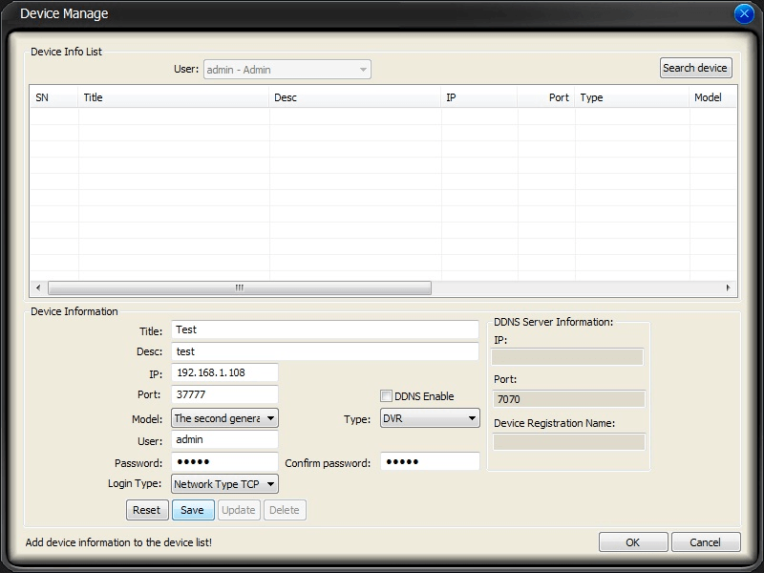Enable the DDNS Enable checkbox
Viewport: 764px width, 573px height.
click(387, 396)
